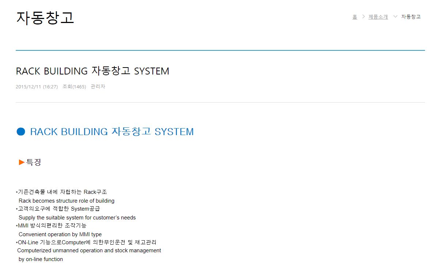This screenshot has height=272, width=436.
Task: Click the text Computerized unmanned operation and stock management
Action: (89, 250)
